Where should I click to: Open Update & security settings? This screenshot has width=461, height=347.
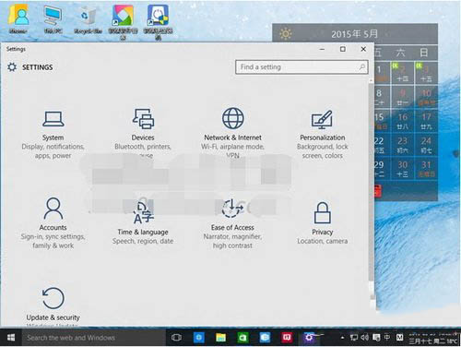(x=53, y=306)
